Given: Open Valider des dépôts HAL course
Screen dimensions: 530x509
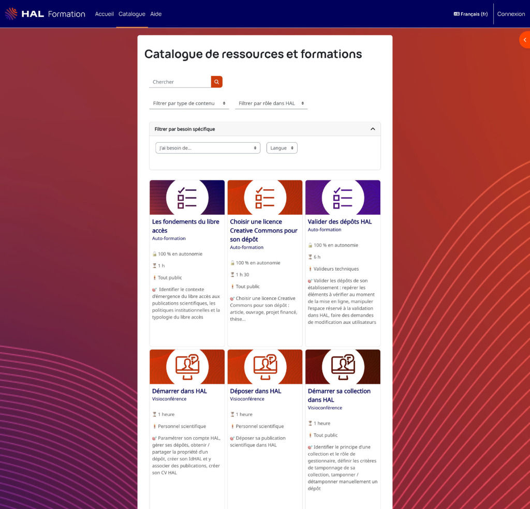Looking at the screenshot, I should [340, 221].
